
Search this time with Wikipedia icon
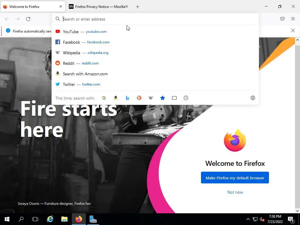151,98
